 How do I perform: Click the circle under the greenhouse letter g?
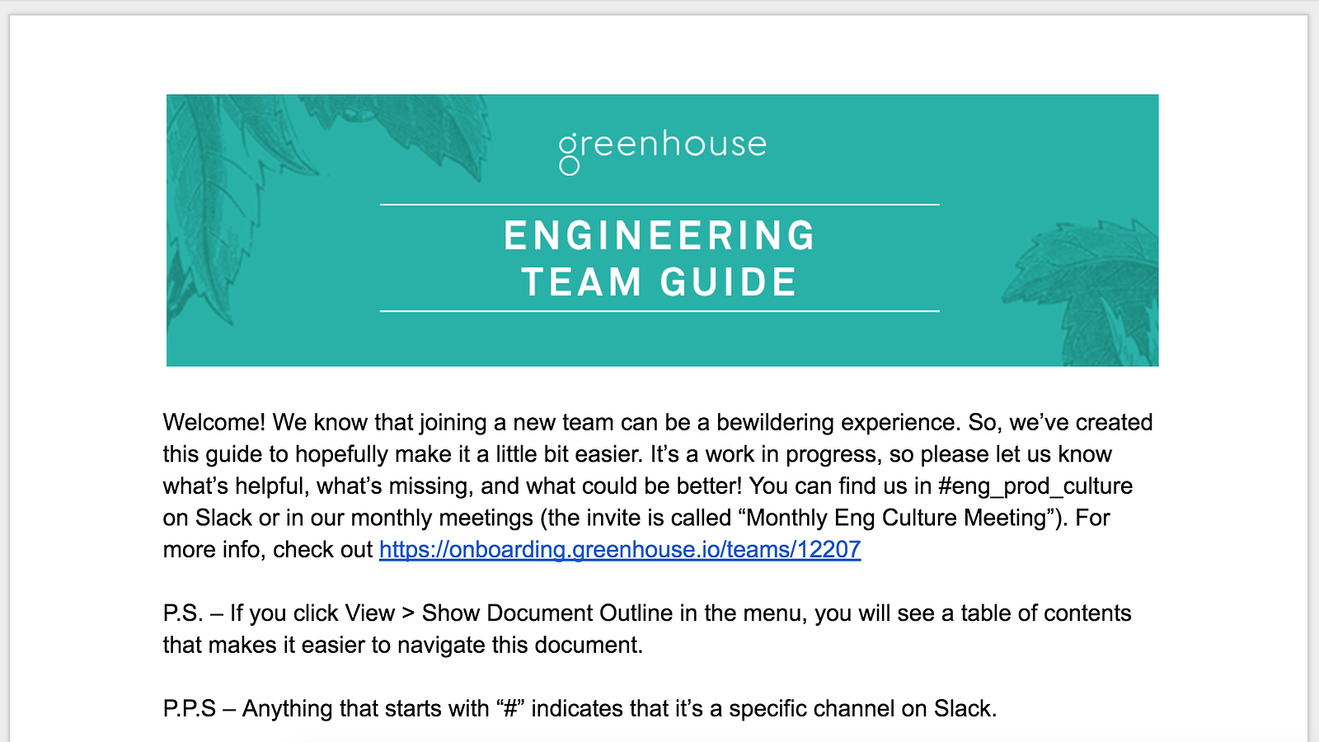pyautogui.click(x=569, y=167)
